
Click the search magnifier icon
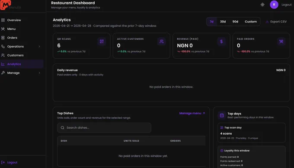coord(62,128)
